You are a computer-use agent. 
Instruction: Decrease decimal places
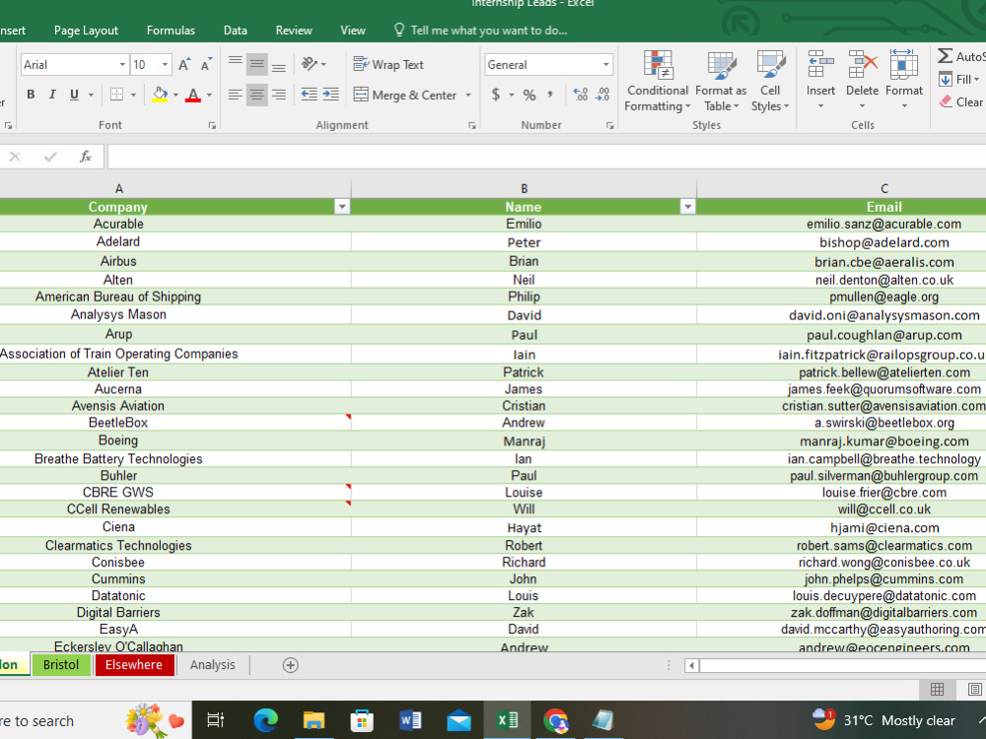[x=602, y=95]
